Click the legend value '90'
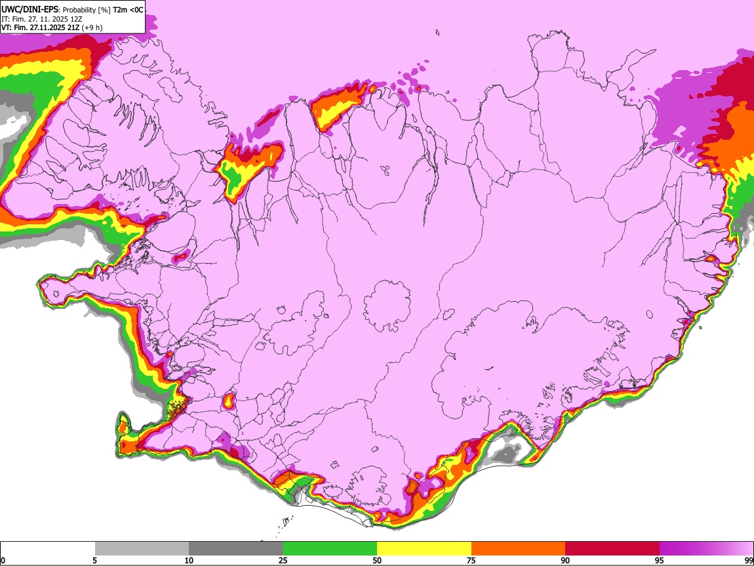754x566 pixels. 565,561
